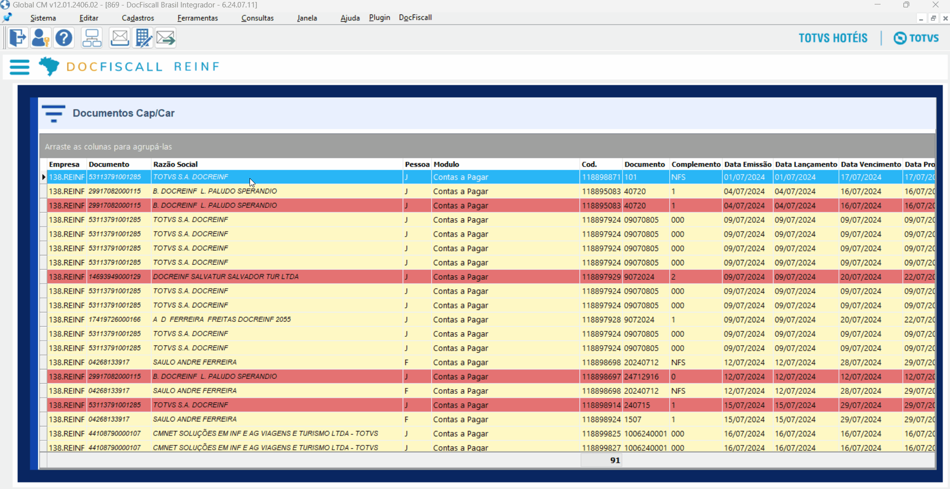Open the help question mark icon
Screen dimensions: 950x489
coord(64,38)
